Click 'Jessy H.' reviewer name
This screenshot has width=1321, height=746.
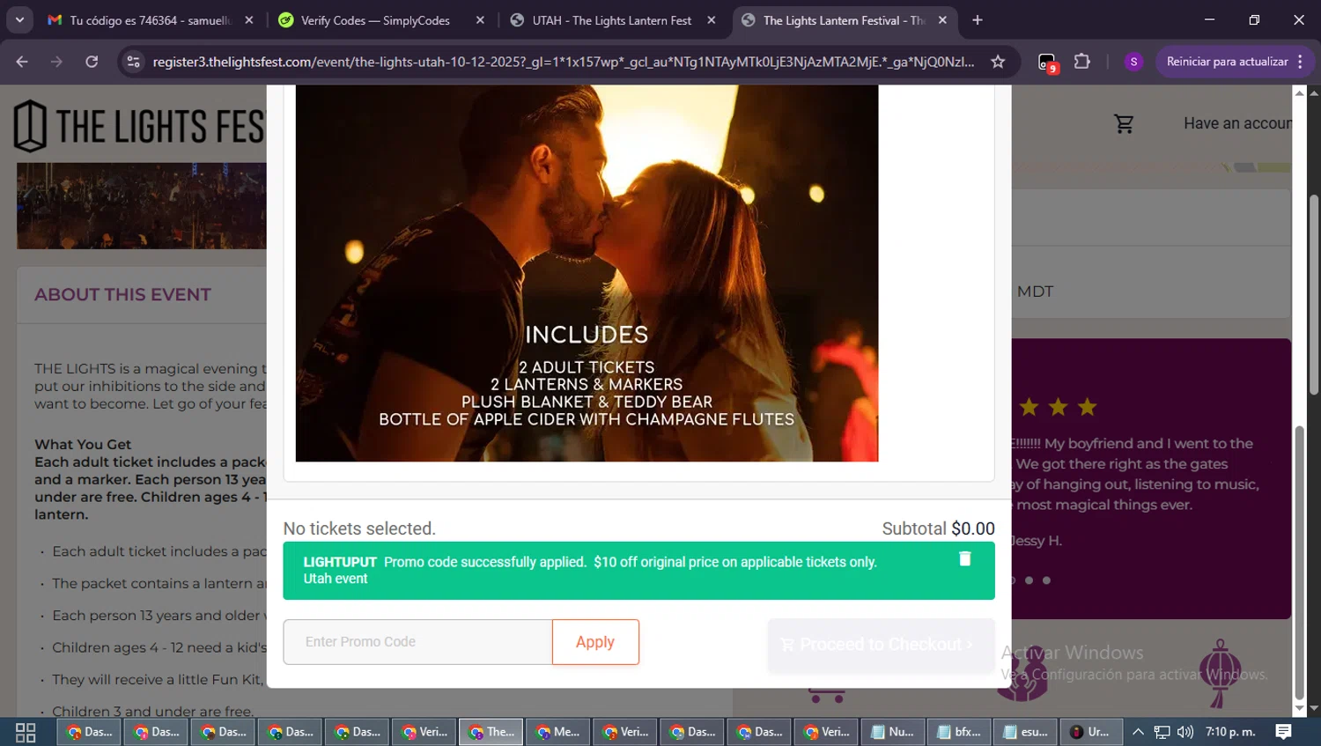click(1037, 541)
